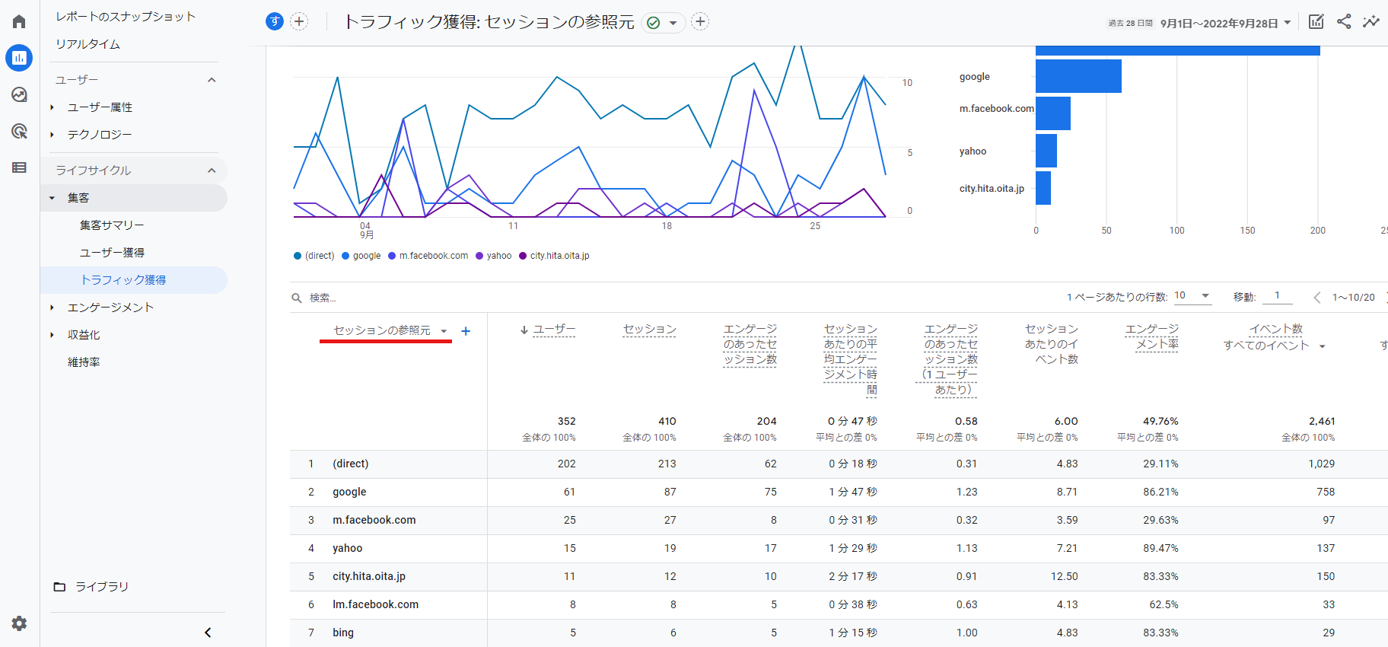
Task: Click the Home icon in left rail
Action: 19,21
